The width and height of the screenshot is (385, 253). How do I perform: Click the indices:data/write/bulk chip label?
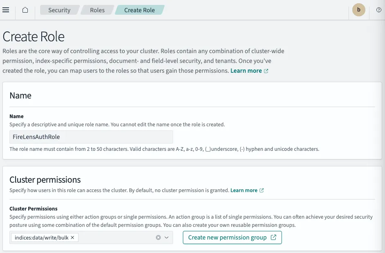click(x=41, y=237)
